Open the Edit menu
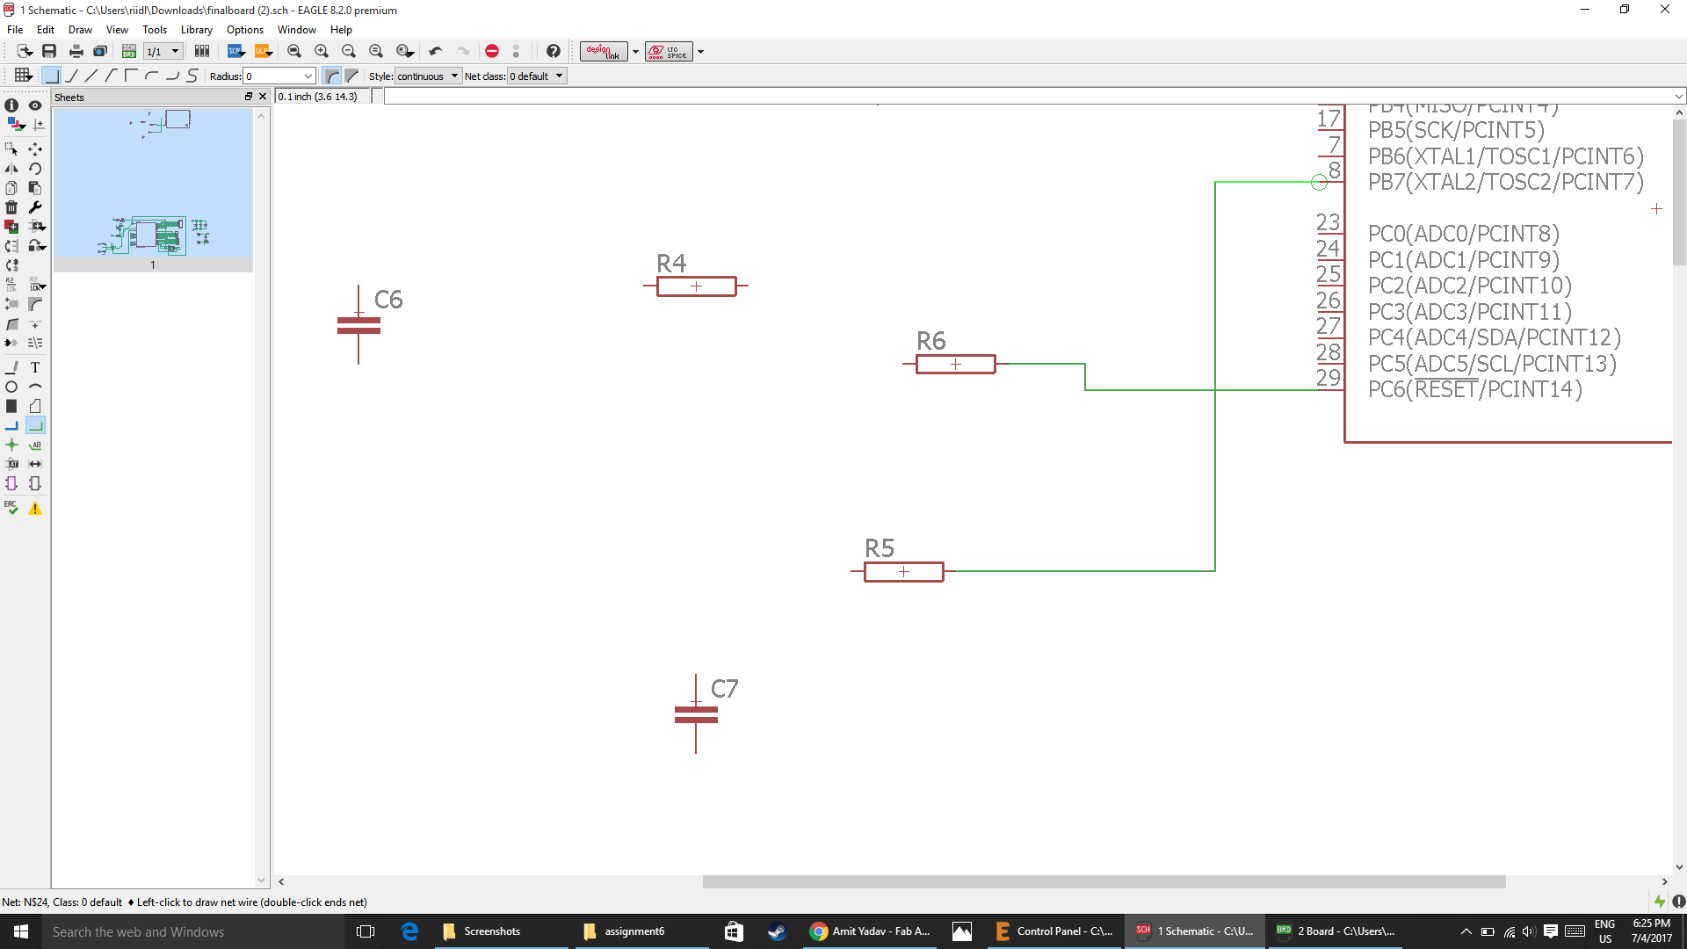Viewport: 1687px width, 949px height. click(46, 29)
